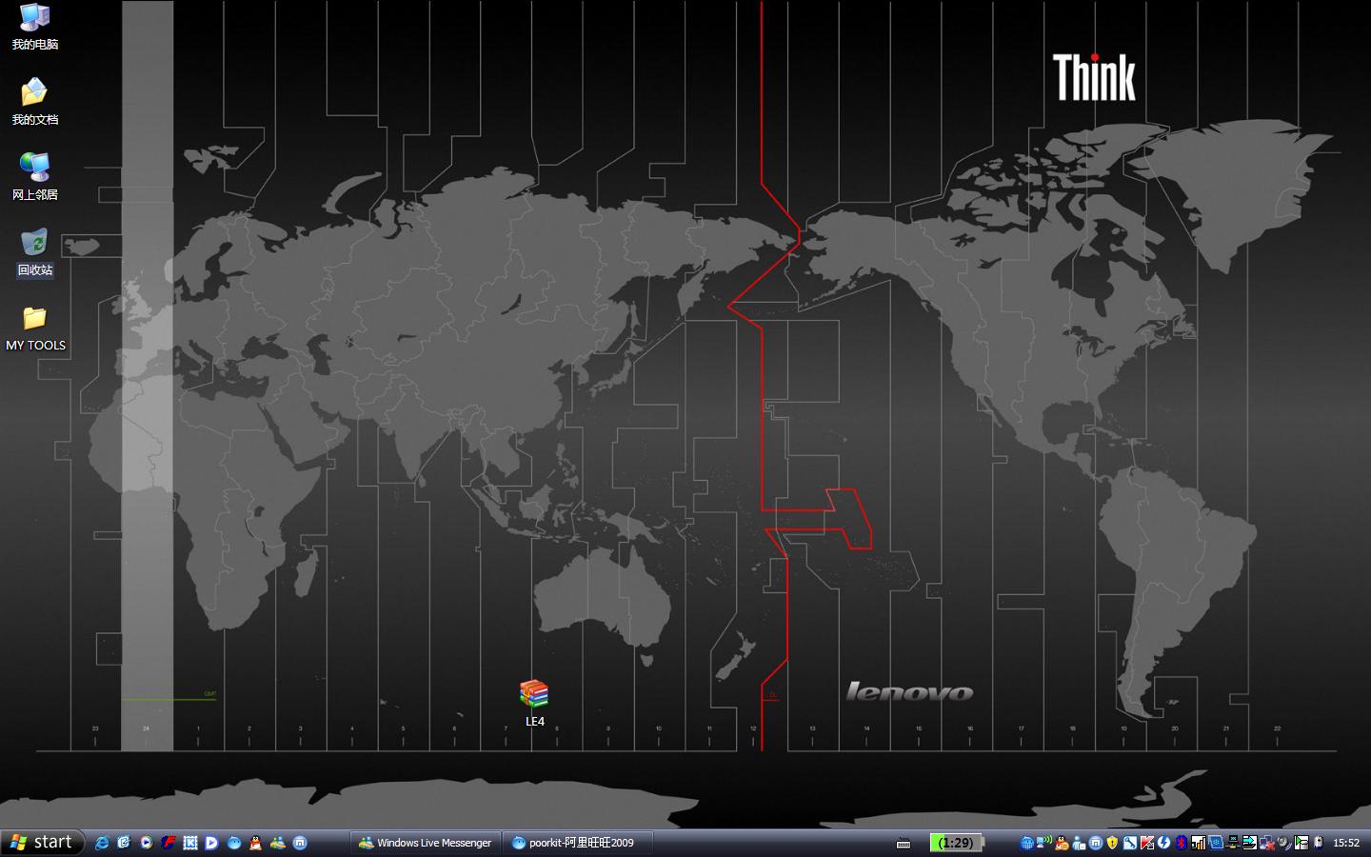Switch to poorkit-阿里旺旺2009 taskbar window

pyautogui.click(x=578, y=843)
